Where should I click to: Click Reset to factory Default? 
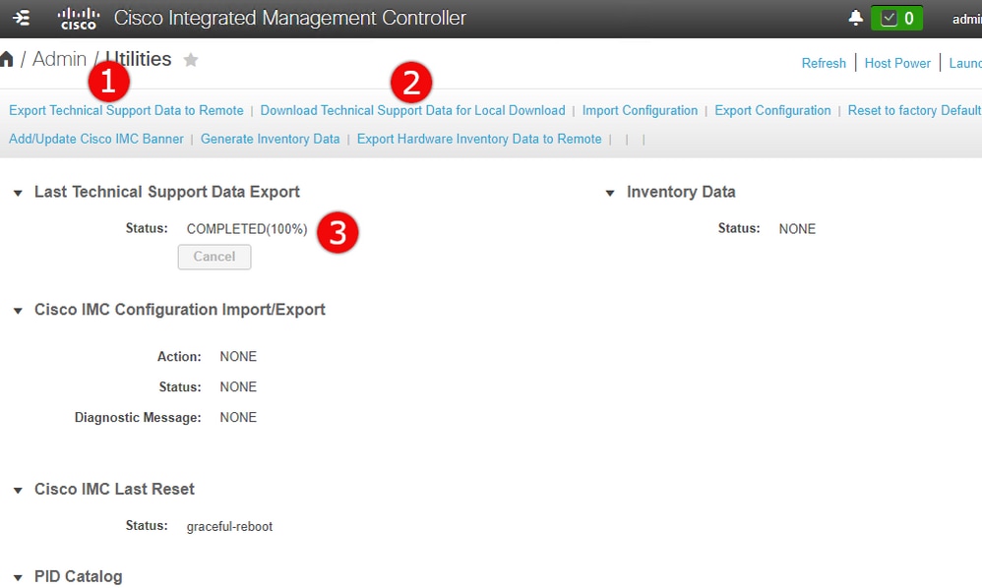click(x=914, y=110)
